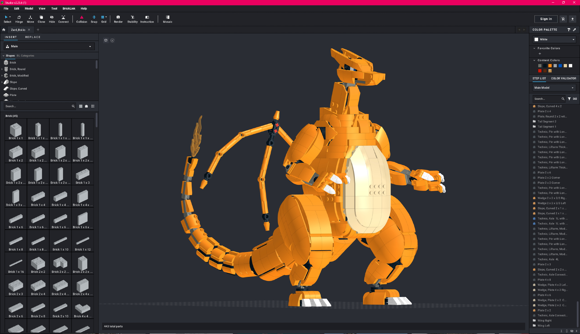Open the BrickLink menu
The image size is (580, 334).
coord(69,8)
